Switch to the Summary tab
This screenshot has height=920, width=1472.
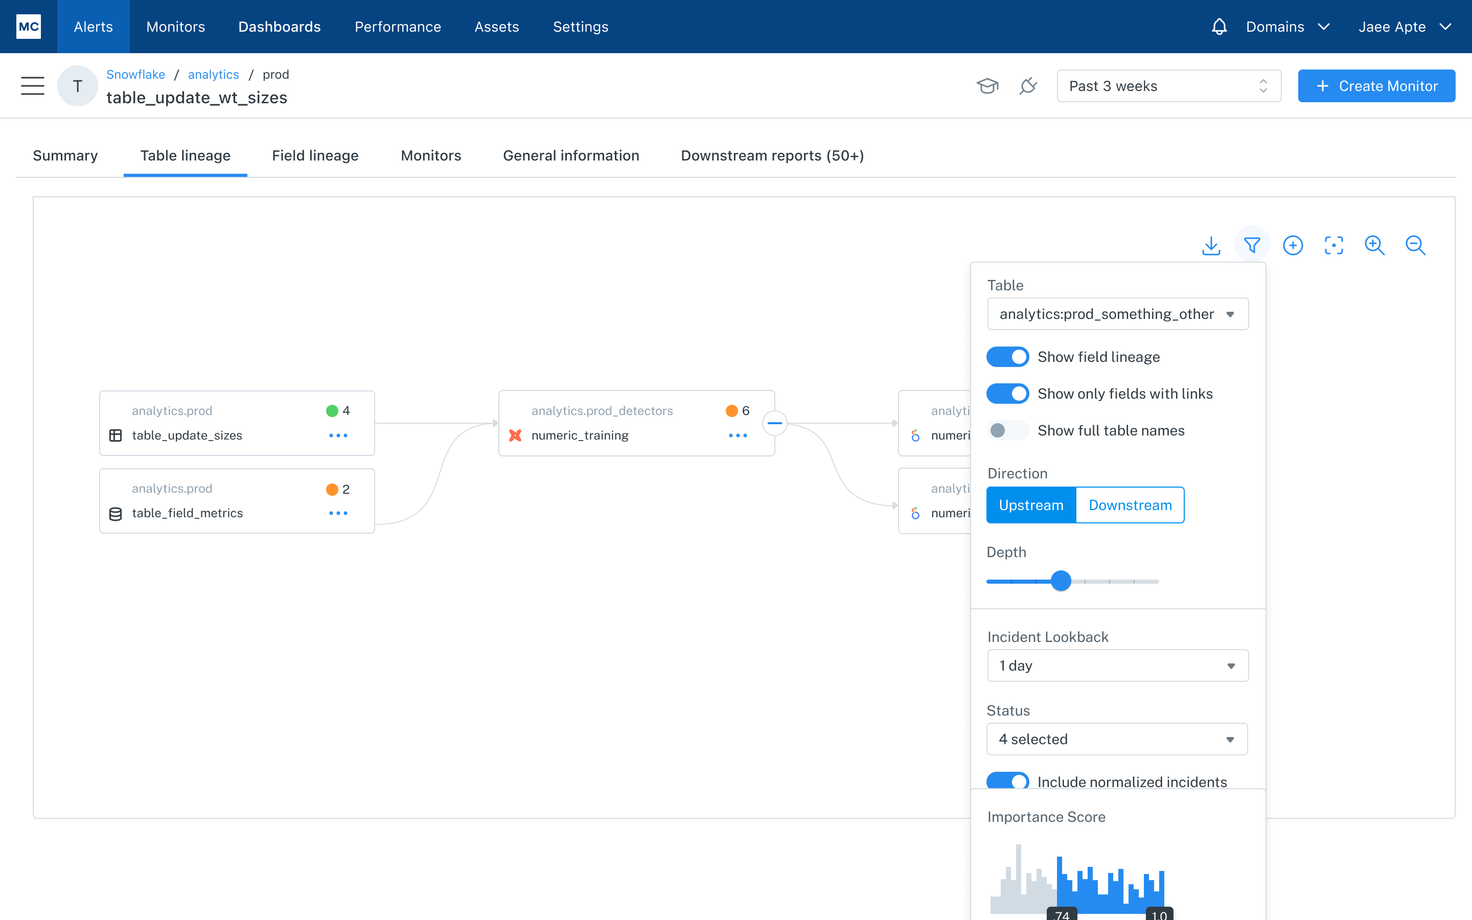pos(65,156)
